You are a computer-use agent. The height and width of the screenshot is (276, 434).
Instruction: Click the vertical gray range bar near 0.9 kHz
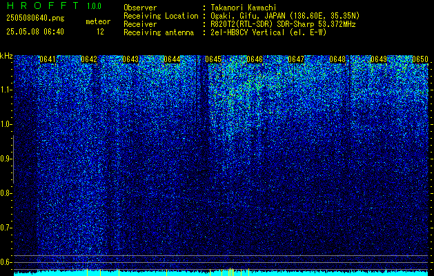[x=13, y=159]
